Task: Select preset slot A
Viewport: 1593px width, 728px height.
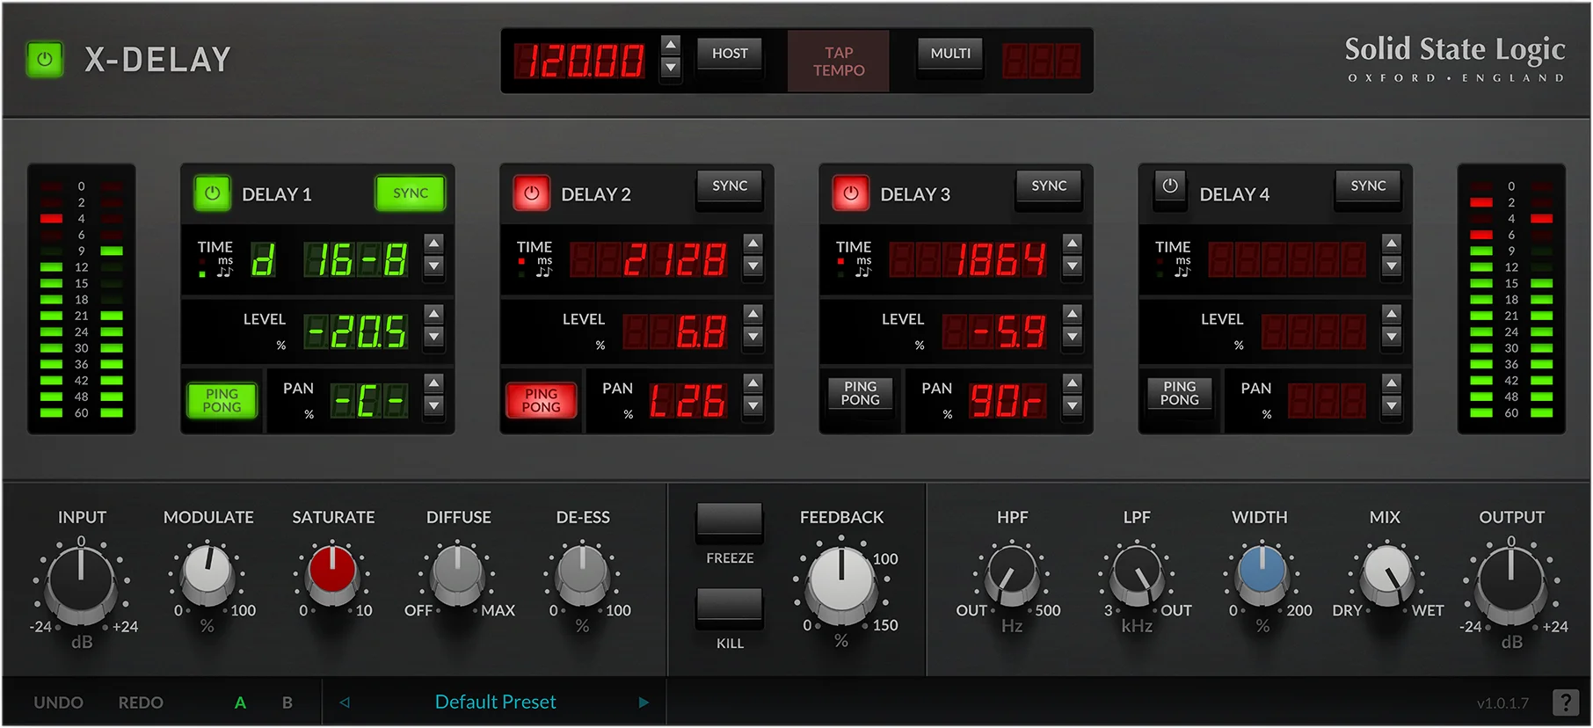Action: coord(240,703)
